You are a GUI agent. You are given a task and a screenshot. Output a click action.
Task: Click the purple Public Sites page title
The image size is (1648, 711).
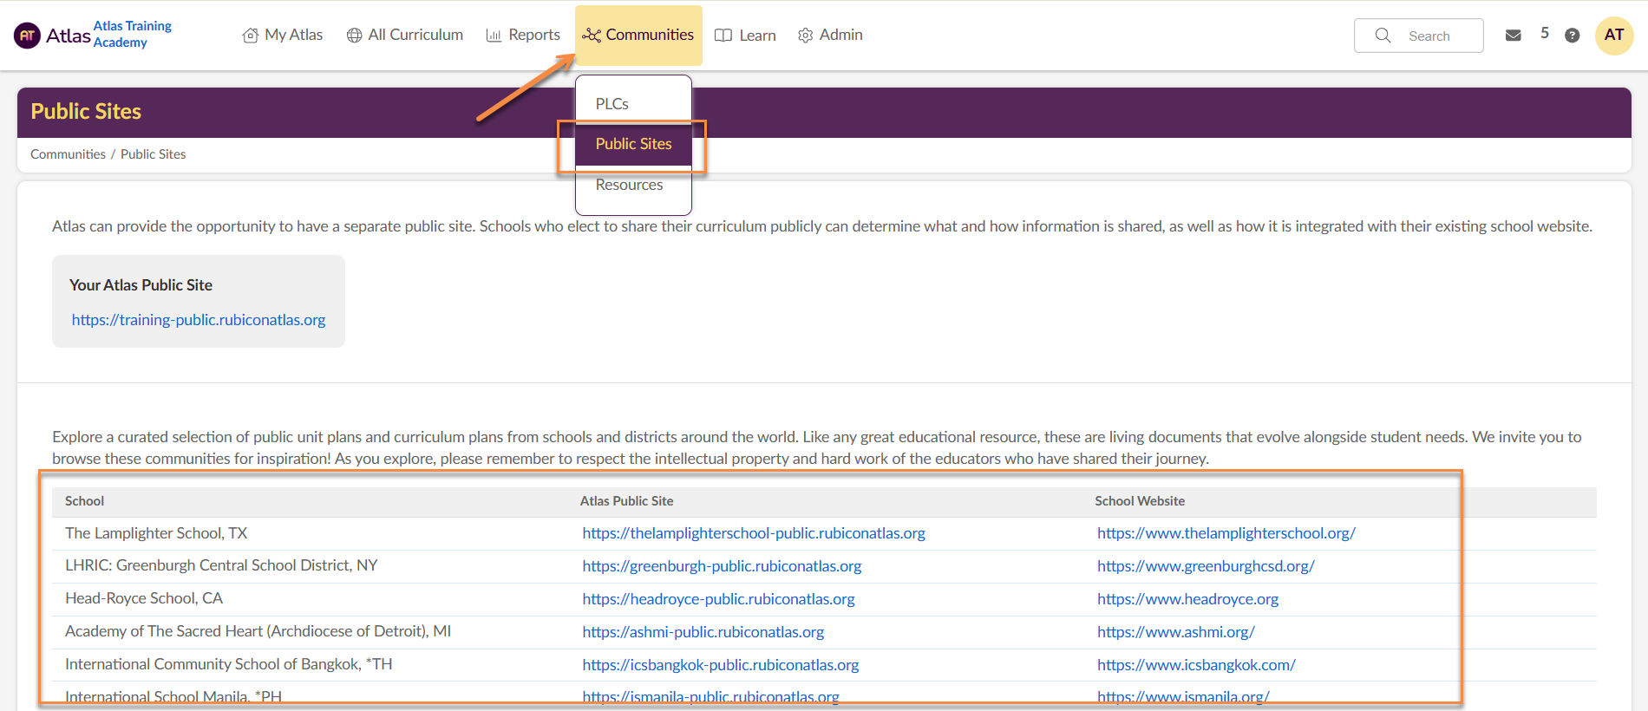pyautogui.click(x=86, y=112)
